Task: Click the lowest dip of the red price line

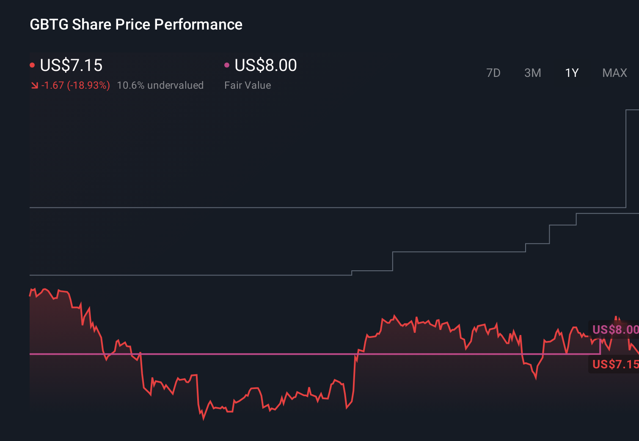Action: point(203,419)
